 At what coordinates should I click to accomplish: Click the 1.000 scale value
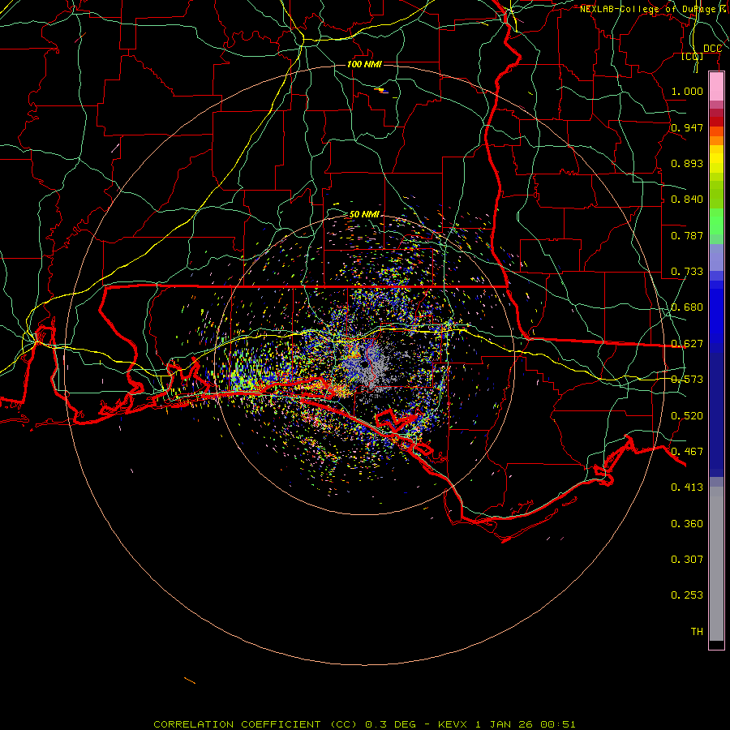coord(687,91)
